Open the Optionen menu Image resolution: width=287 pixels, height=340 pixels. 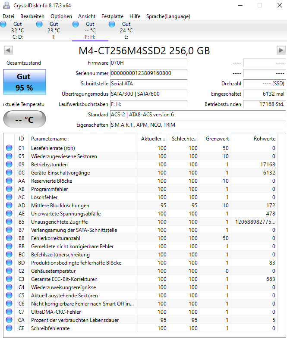61,16
